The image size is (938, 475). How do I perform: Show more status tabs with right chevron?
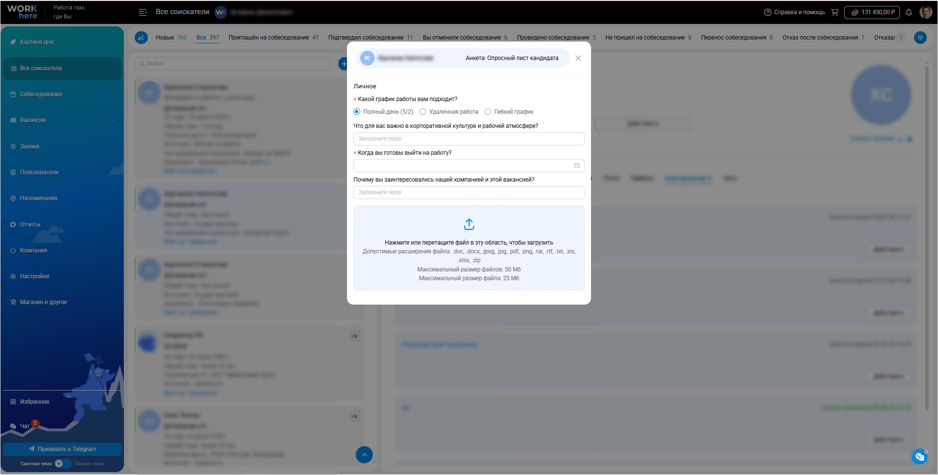point(901,38)
